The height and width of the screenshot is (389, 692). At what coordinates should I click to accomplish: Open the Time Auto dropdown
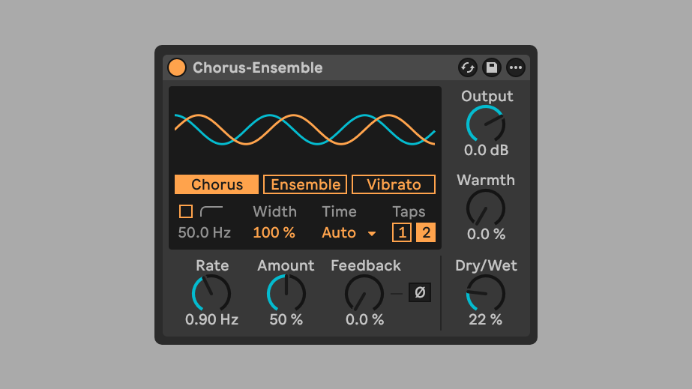(349, 232)
